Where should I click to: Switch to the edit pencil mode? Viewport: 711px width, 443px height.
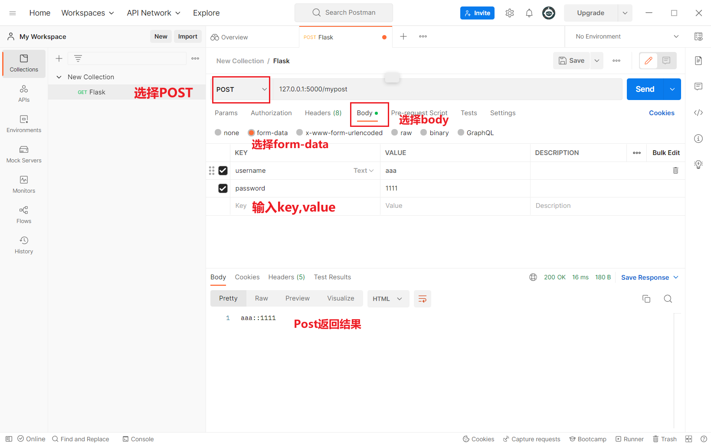pos(649,61)
